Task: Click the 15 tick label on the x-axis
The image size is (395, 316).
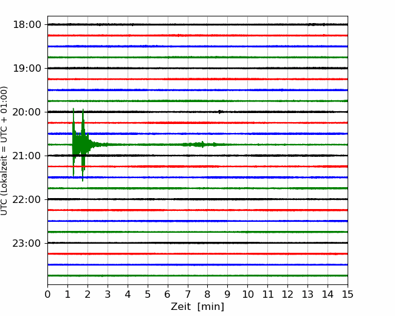Action: tap(348, 295)
